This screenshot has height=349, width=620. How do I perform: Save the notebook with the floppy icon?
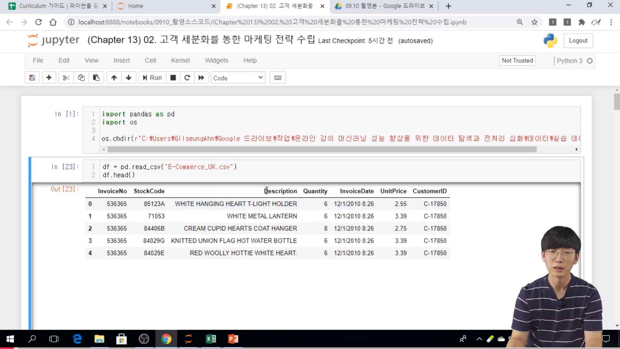point(32,78)
